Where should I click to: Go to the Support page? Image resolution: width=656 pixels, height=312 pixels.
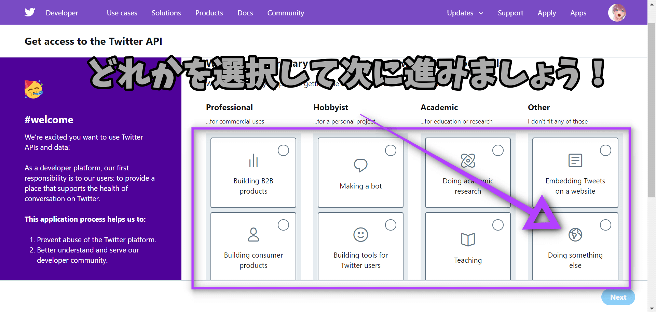click(x=510, y=13)
